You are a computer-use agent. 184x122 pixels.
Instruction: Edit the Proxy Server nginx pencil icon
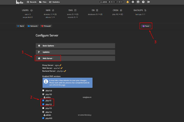[60, 65]
